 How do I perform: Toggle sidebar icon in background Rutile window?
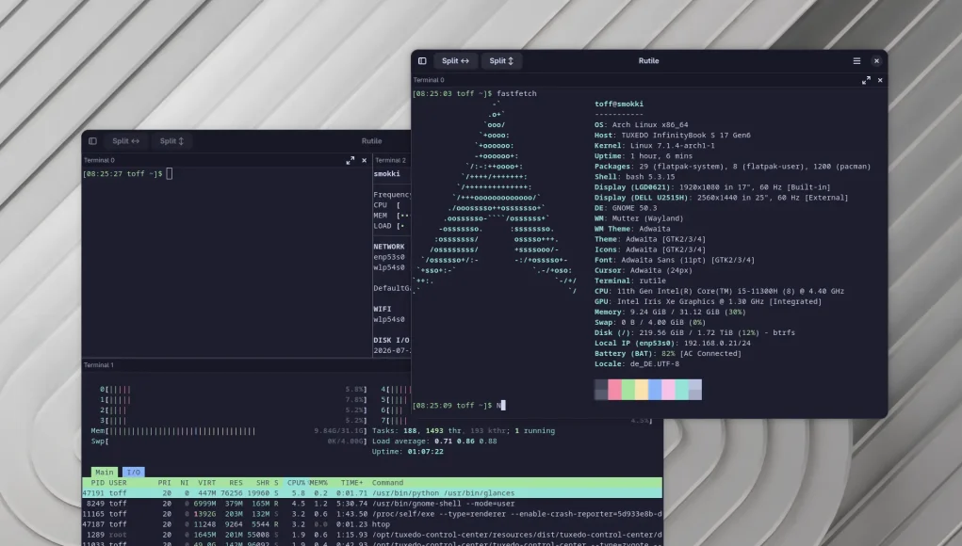click(x=92, y=141)
